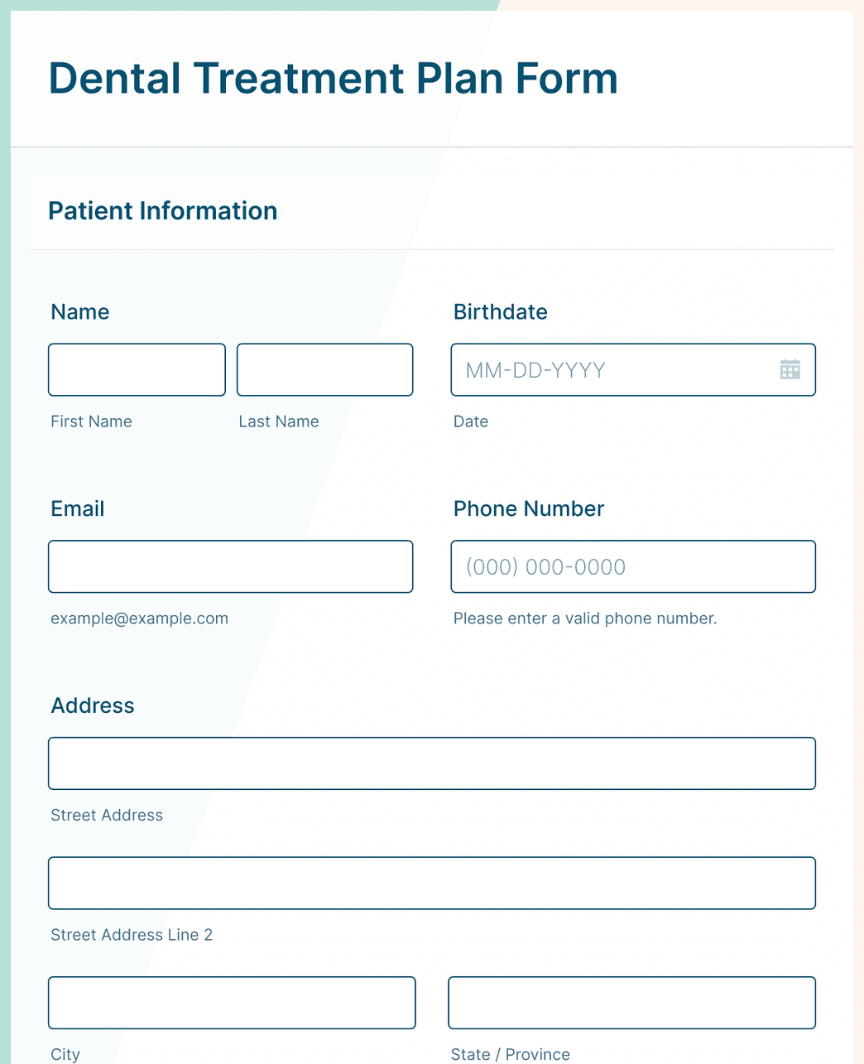The image size is (864, 1064).
Task: Focus the Last Name input box
Action: [x=324, y=369]
